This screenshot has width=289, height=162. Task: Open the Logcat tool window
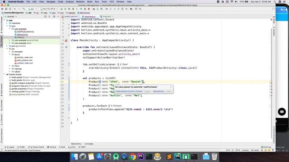click(x=9, y=147)
